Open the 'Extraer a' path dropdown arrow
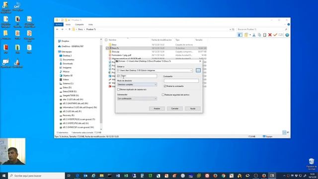 (x=191, y=71)
